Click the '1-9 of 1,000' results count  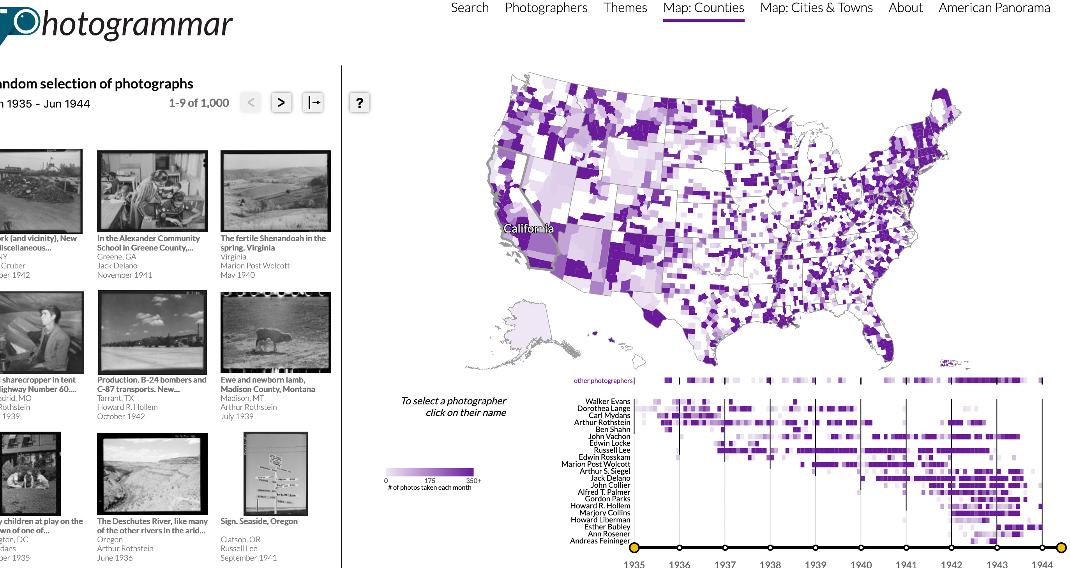[x=199, y=102]
